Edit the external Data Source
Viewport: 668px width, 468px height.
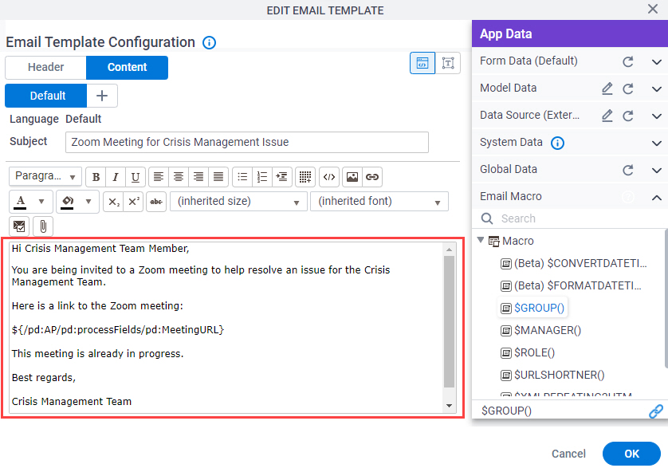click(x=607, y=116)
